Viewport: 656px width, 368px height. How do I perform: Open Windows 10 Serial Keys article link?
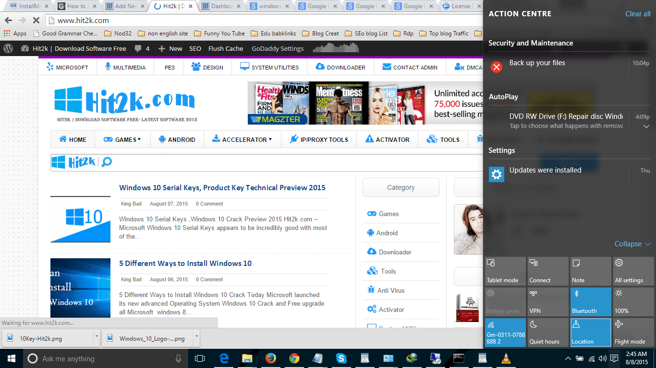pos(222,188)
